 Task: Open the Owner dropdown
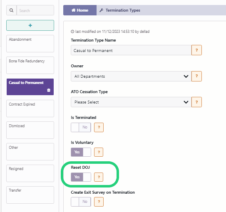pos(131,76)
